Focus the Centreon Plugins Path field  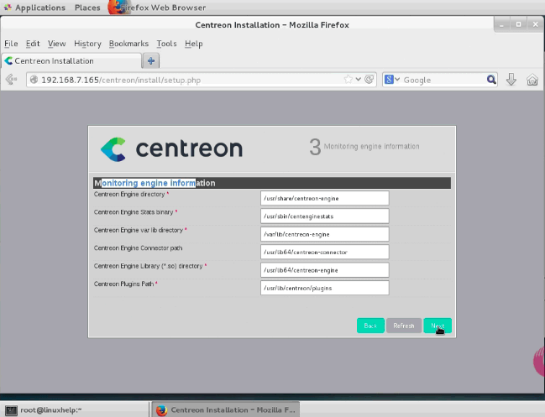point(325,288)
